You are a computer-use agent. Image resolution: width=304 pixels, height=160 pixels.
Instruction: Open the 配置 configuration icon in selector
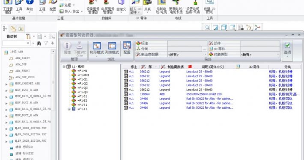pyautogui.click(x=127, y=45)
